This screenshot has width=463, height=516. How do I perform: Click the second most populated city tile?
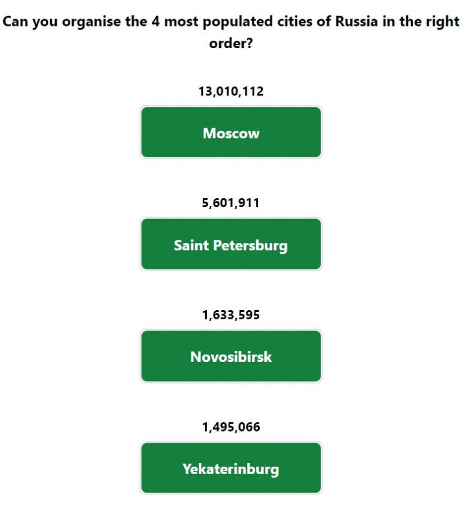tap(231, 245)
